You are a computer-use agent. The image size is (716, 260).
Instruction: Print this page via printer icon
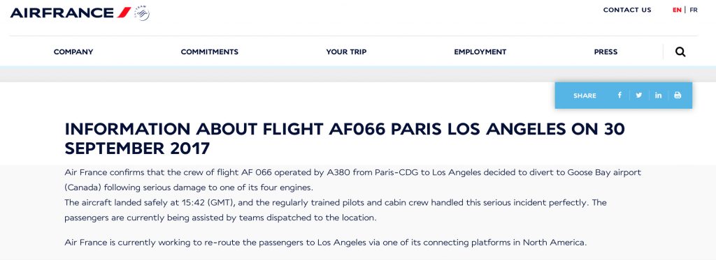[x=678, y=95]
